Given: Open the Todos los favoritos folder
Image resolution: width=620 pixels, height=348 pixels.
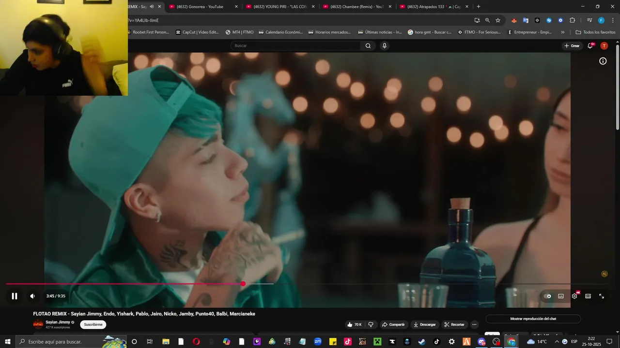Looking at the screenshot, I should click(595, 32).
